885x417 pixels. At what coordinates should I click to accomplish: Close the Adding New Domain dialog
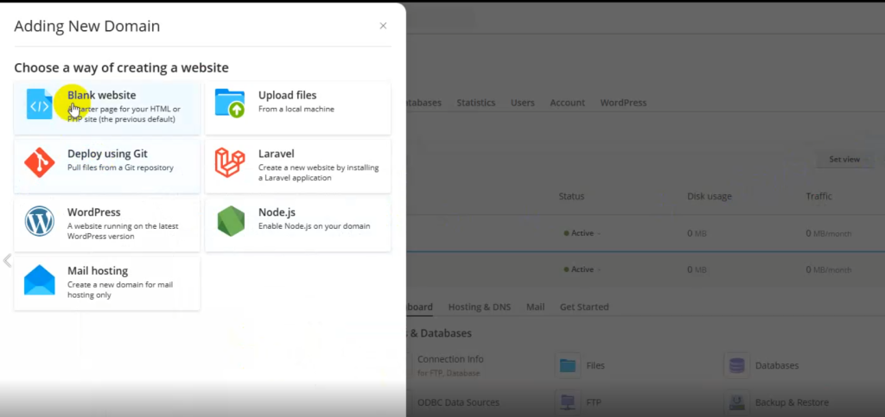(x=383, y=26)
